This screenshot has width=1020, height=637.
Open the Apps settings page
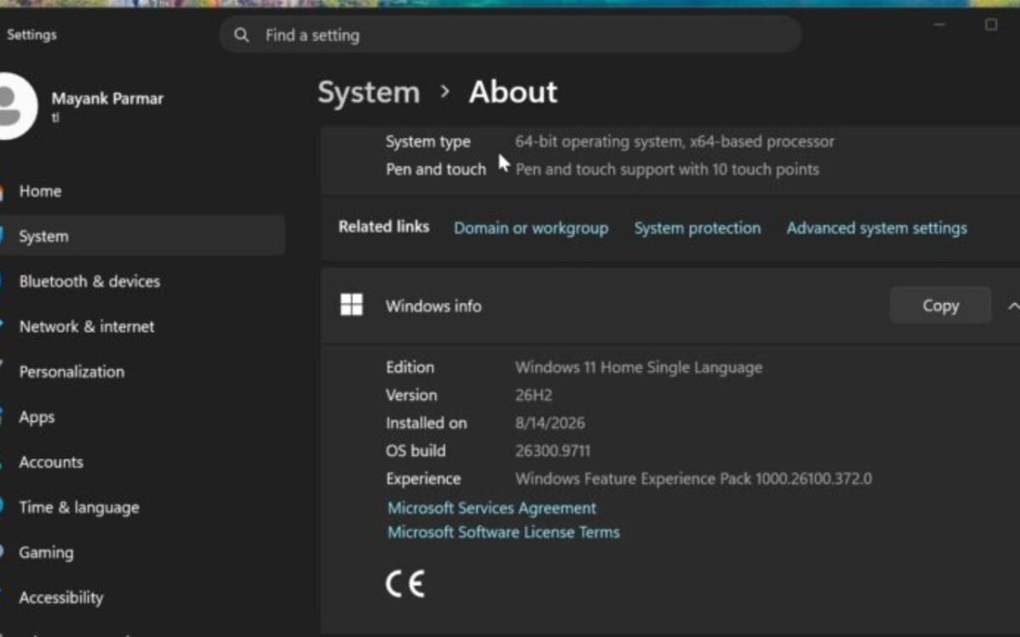(37, 417)
